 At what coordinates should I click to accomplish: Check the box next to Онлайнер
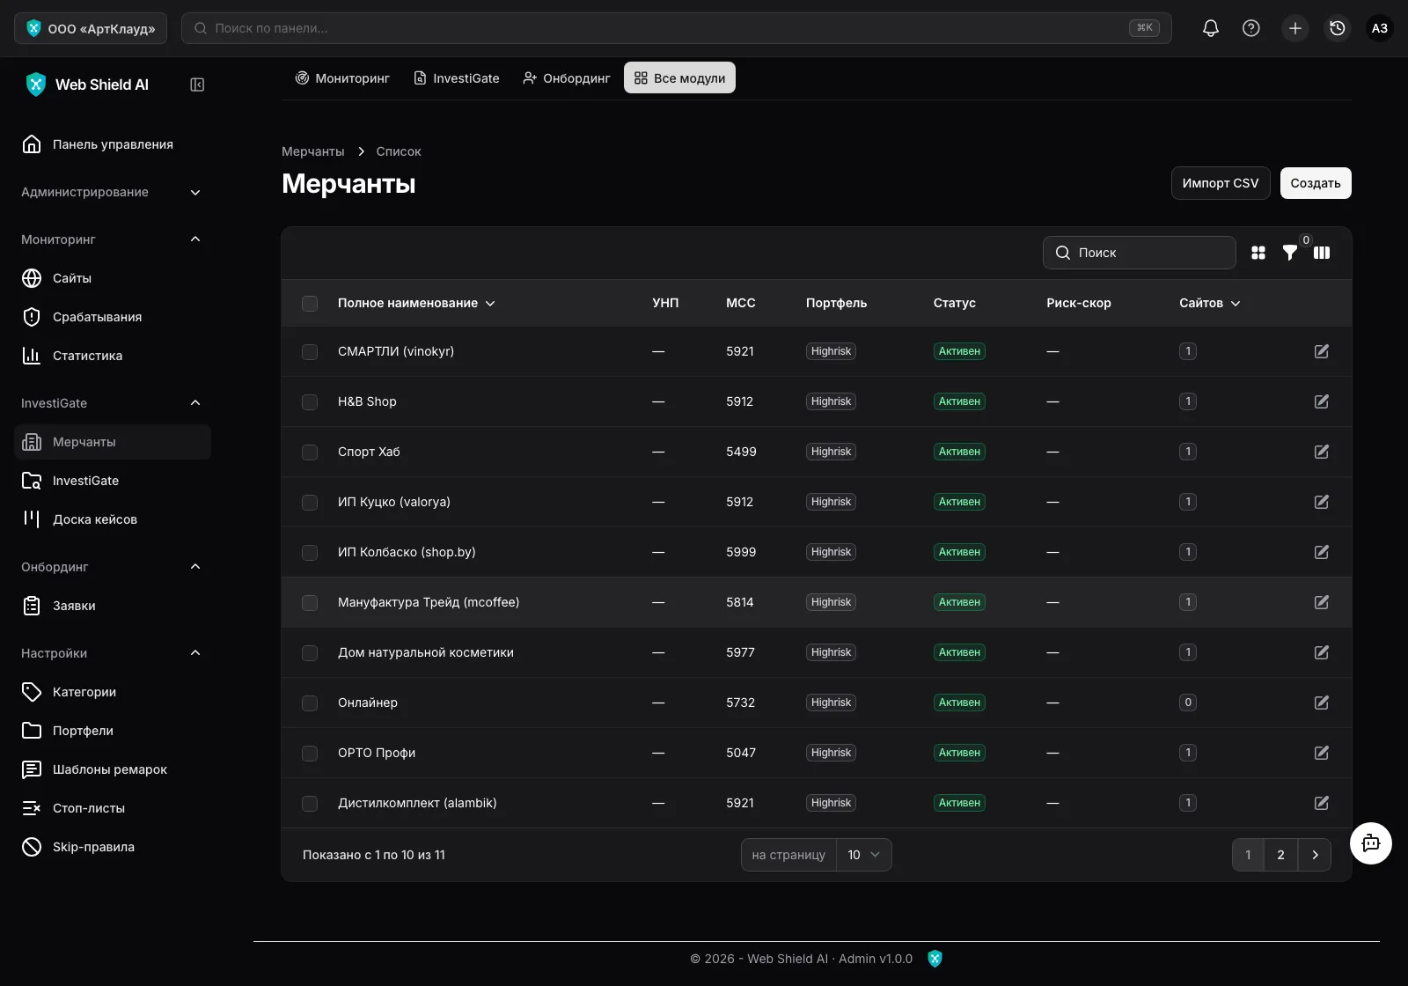(310, 703)
